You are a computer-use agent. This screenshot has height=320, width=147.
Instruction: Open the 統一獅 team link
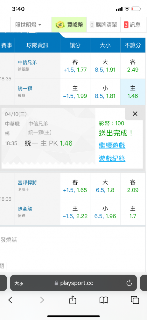pyautogui.click(x=25, y=89)
